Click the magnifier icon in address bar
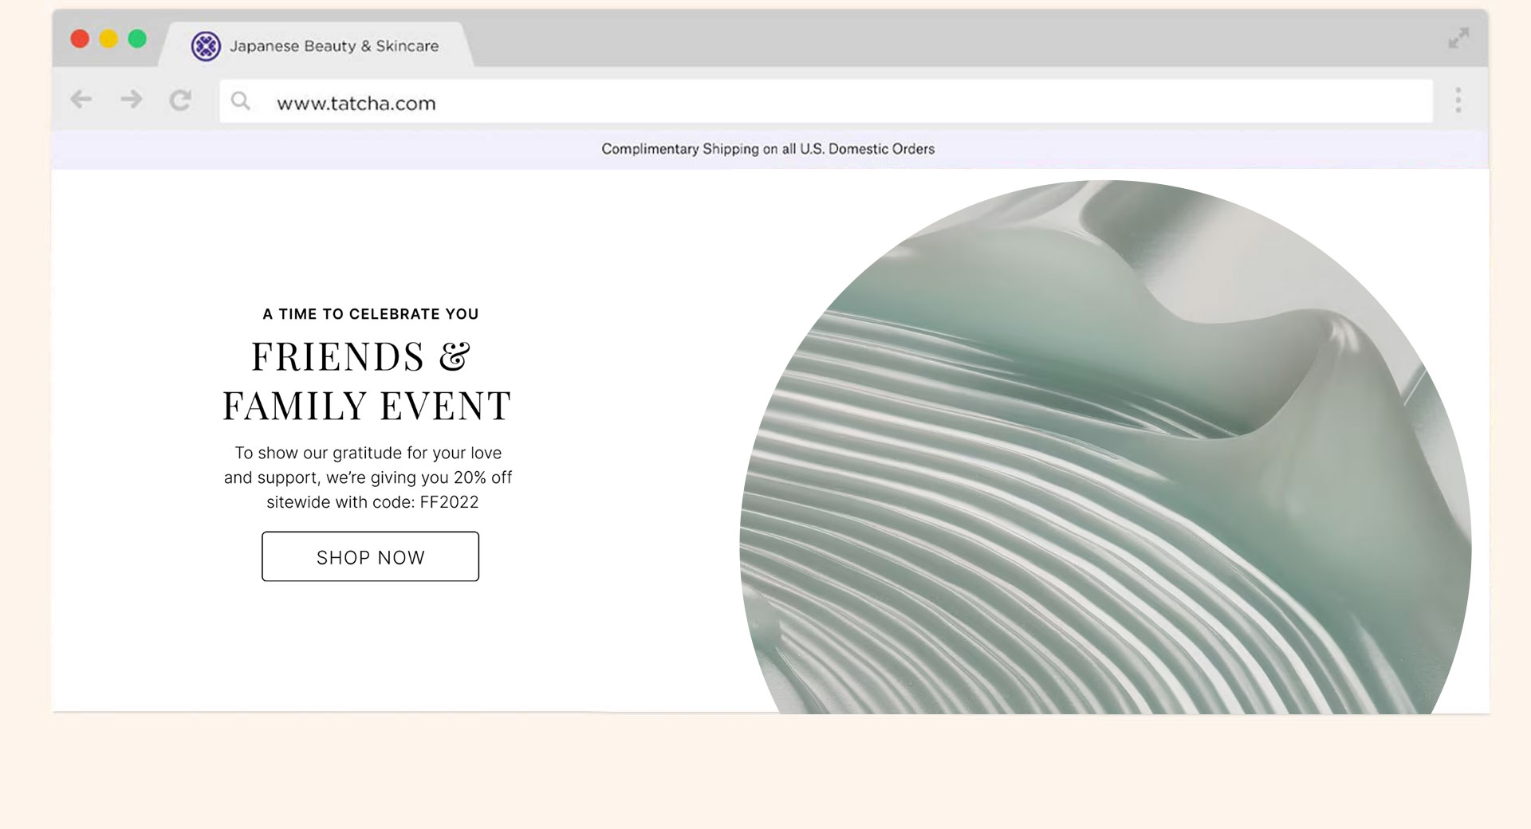Screen dimensions: 1531x829 click(240, 101)
